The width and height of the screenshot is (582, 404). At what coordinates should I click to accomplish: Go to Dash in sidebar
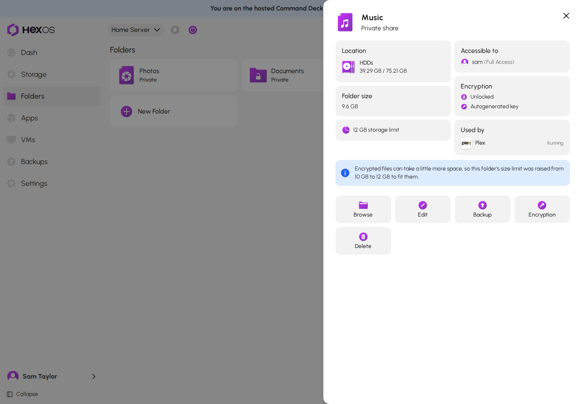(52, 53)
